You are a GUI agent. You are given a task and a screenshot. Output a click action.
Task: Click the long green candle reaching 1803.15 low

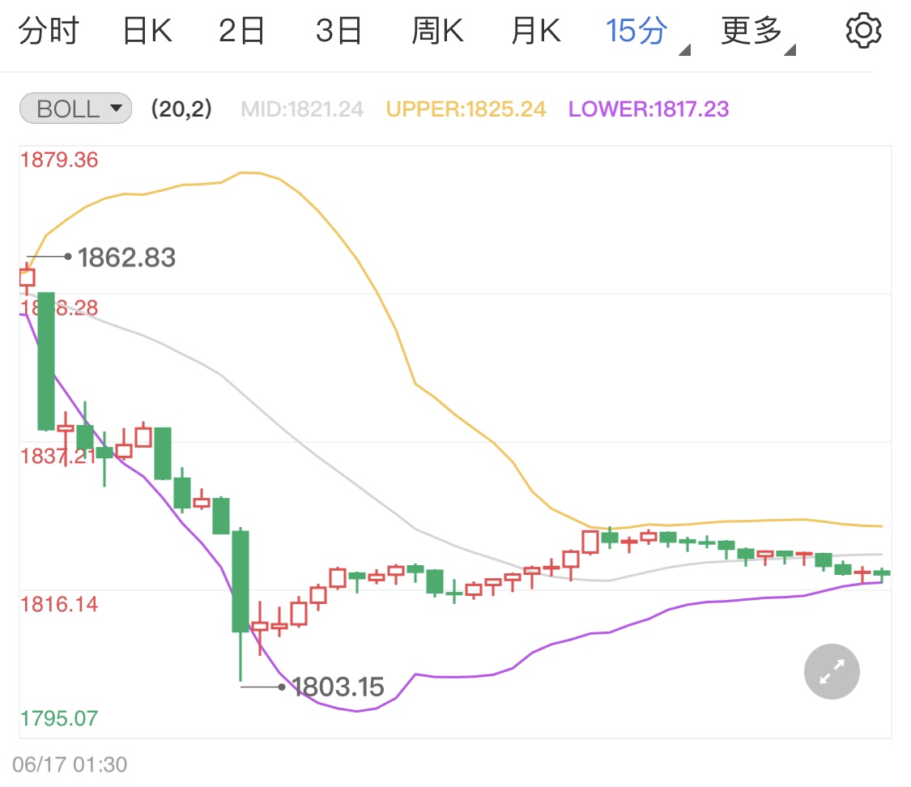pyautogui.click(x=241, y=604)
